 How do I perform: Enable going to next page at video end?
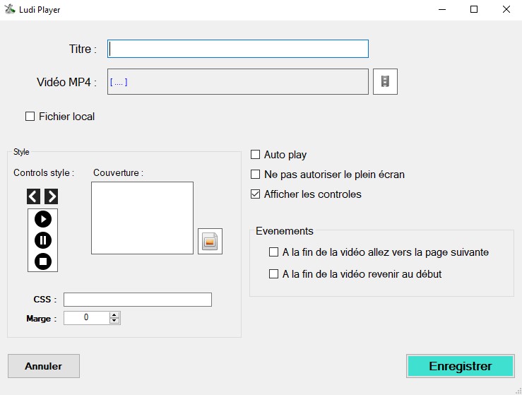(274, 252)
